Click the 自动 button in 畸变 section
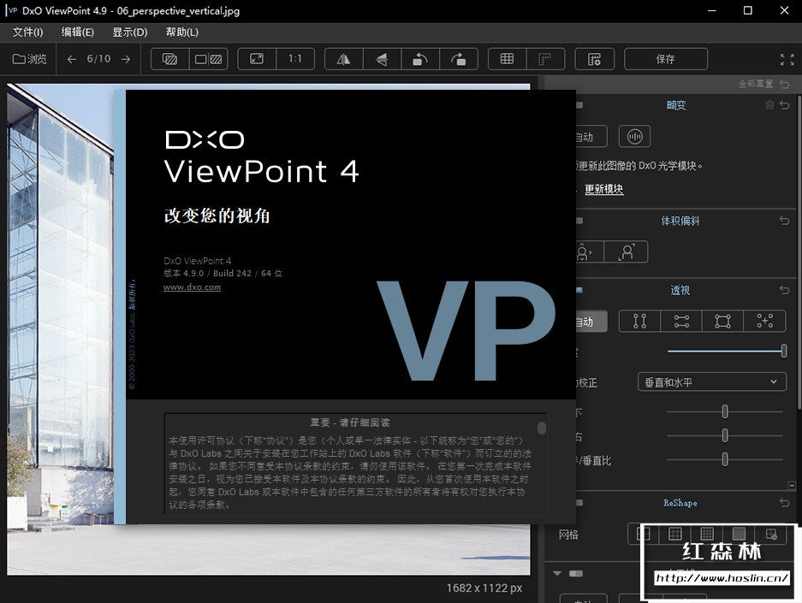Screen dimensions: 802x603 tap(591, 137)
